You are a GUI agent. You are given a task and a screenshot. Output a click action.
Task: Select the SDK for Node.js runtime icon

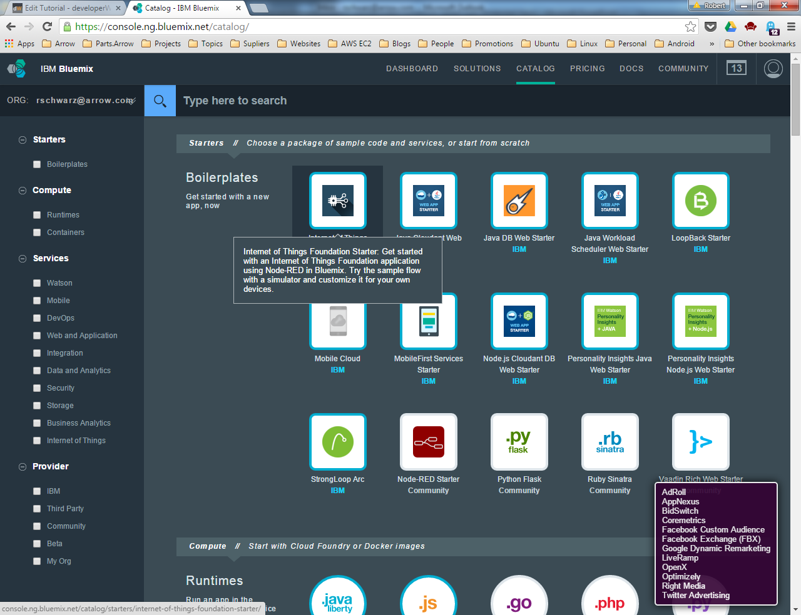[x=429, y=595]
